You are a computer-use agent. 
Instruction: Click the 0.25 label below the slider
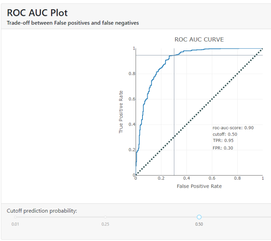[105, 224]
